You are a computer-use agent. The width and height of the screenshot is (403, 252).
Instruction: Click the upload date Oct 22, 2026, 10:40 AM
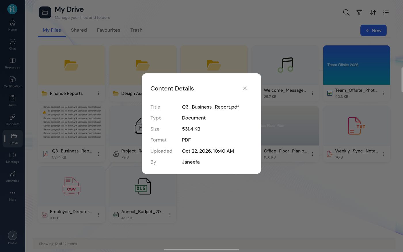208,151
